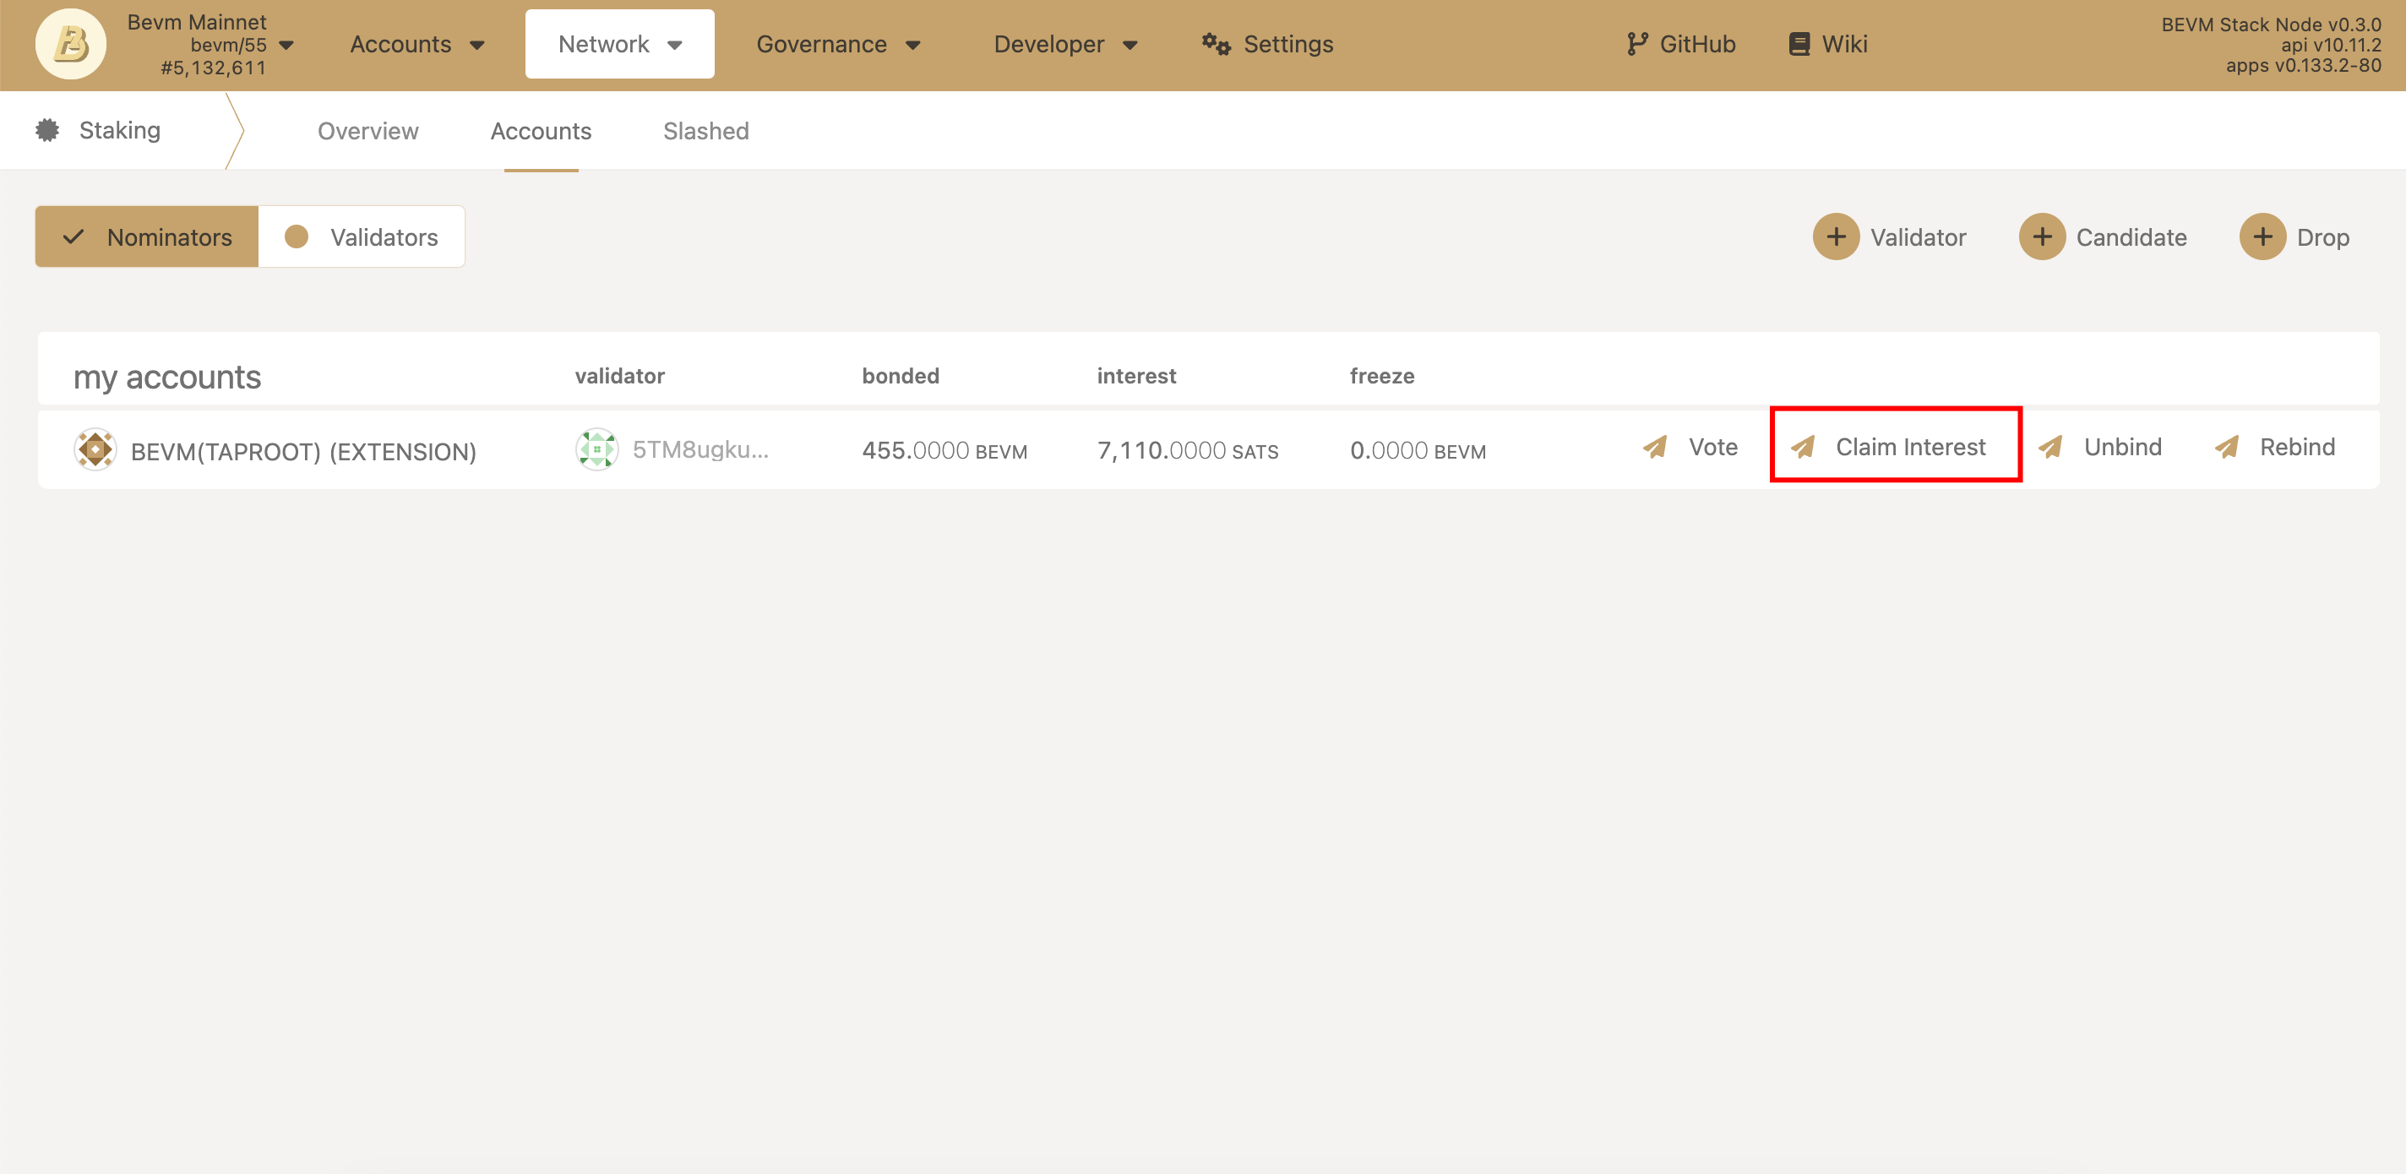This screenshot has width=2406, height=1174.
Task: Click the paper plane icon for Vote
Action: click(x=1655, y=448)
